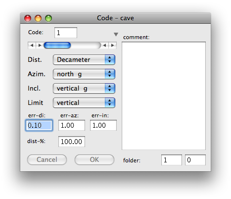Click the rightmost right-arrow on the code scrollbar
This screenshot has width=231, height=199.
pos(113,45)
